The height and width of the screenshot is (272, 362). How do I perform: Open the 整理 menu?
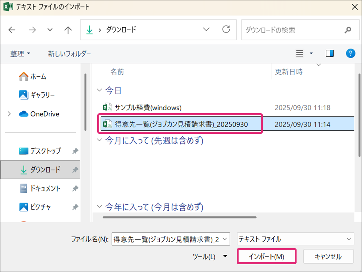pos(20,54)
